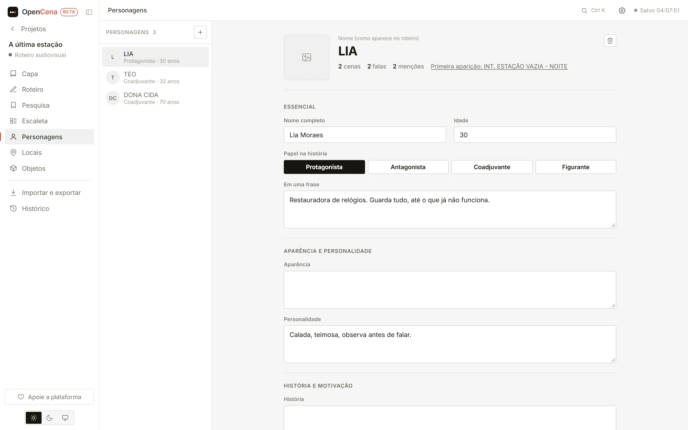Open Importar e exportar
Viewport: 688px width, 430px height.
click(x=49, y=193)
